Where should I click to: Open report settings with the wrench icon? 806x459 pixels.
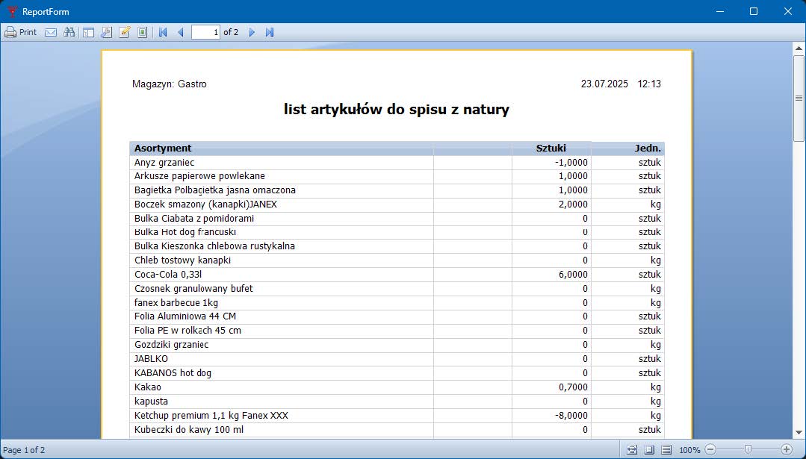(x=107, y=32)
